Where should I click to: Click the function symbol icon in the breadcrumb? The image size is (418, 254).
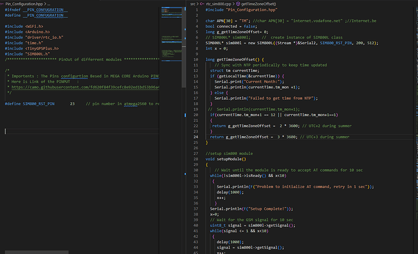(x=238, y=4)
